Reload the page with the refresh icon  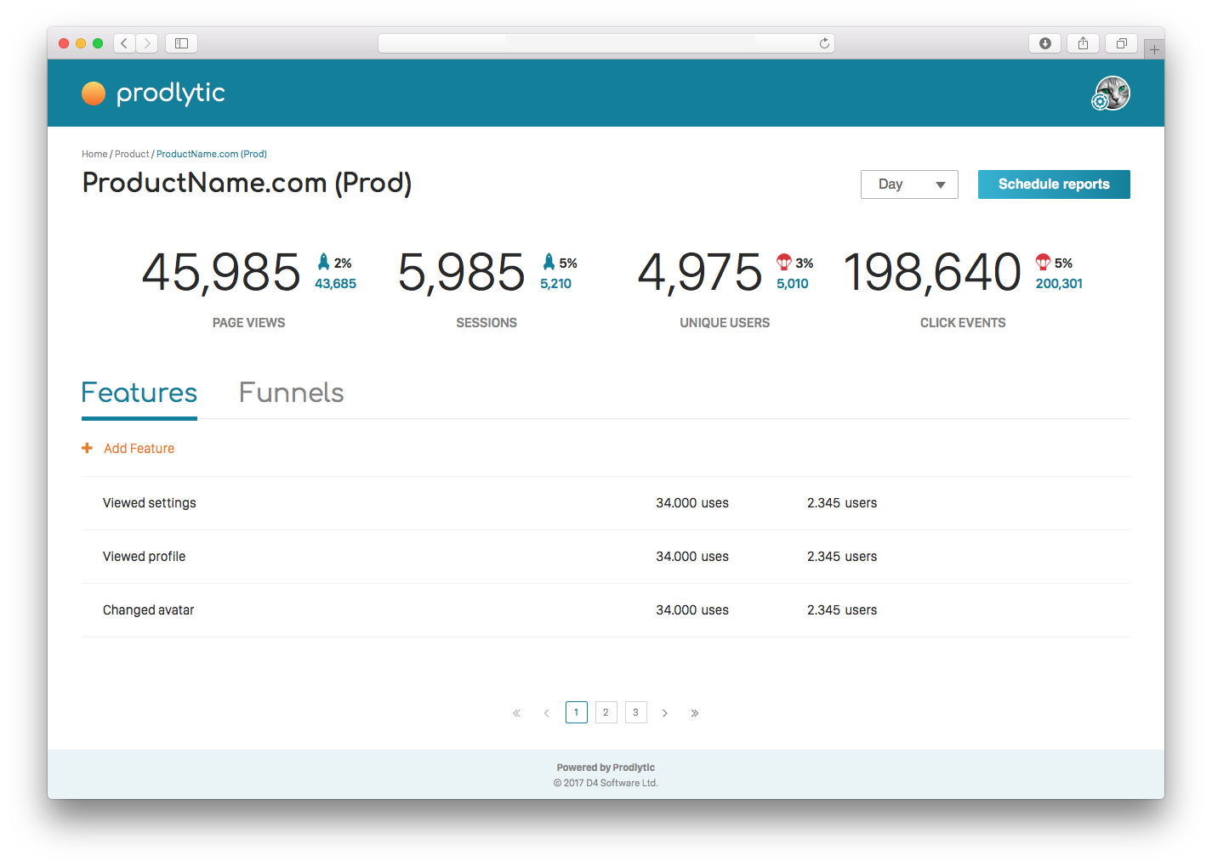tap(824, 43)
